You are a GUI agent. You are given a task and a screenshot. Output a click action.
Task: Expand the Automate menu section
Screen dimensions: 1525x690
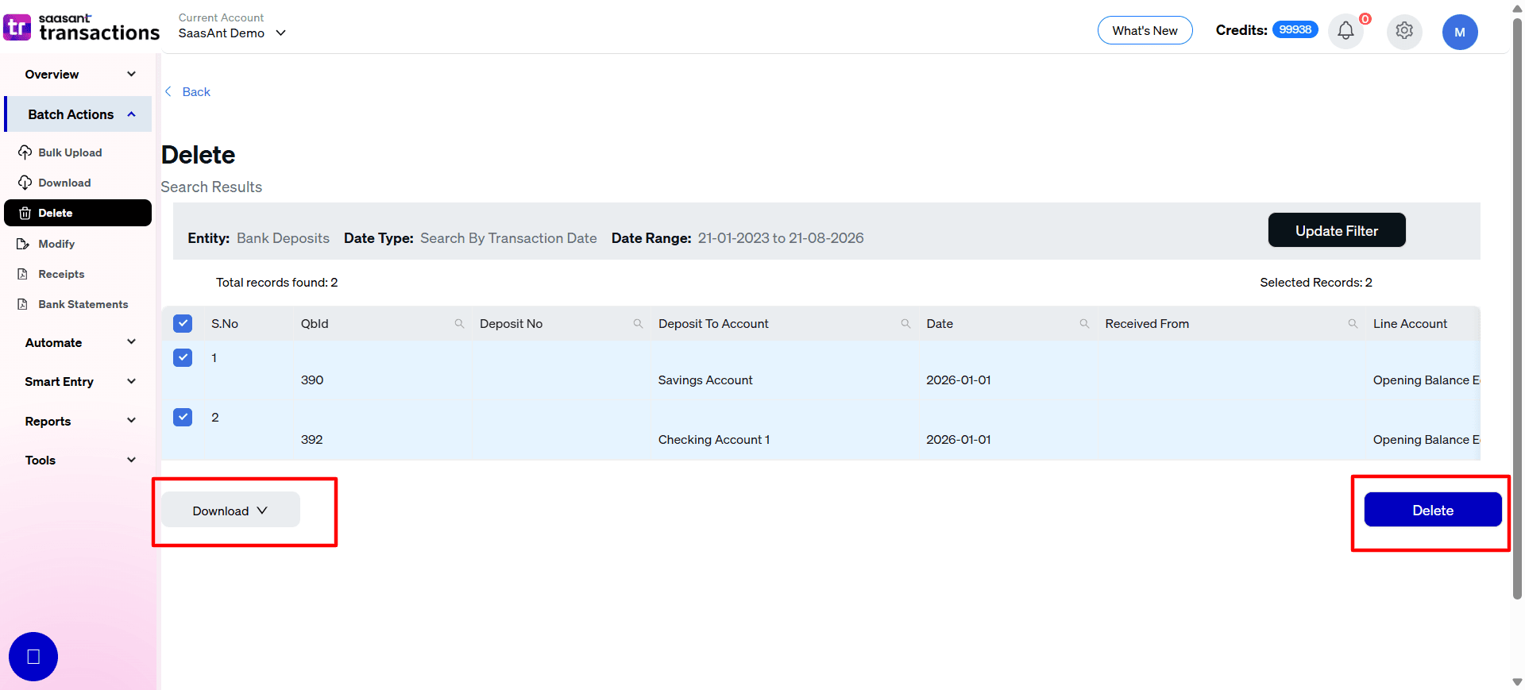pyautogui.click(x=80, y=343)
